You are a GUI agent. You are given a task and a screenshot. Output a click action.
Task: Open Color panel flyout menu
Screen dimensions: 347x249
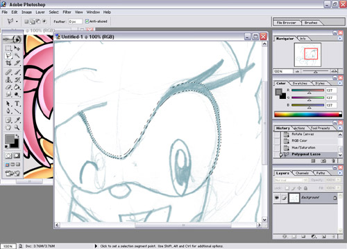click(340, 83)
